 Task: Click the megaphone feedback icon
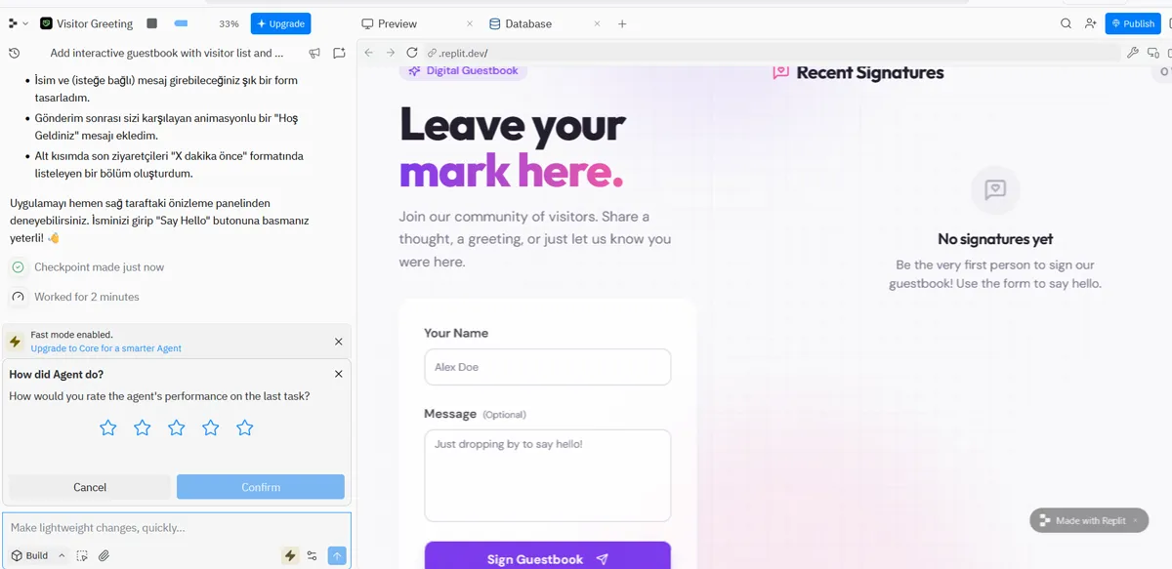(314, 53)
